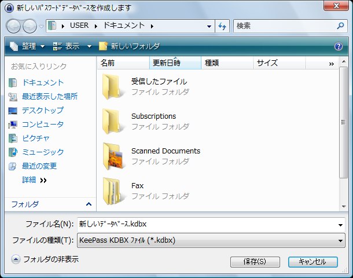This screenshot has height=278, width=353.
Task: Select the Subscriptions folder icon
Action: 112,122
